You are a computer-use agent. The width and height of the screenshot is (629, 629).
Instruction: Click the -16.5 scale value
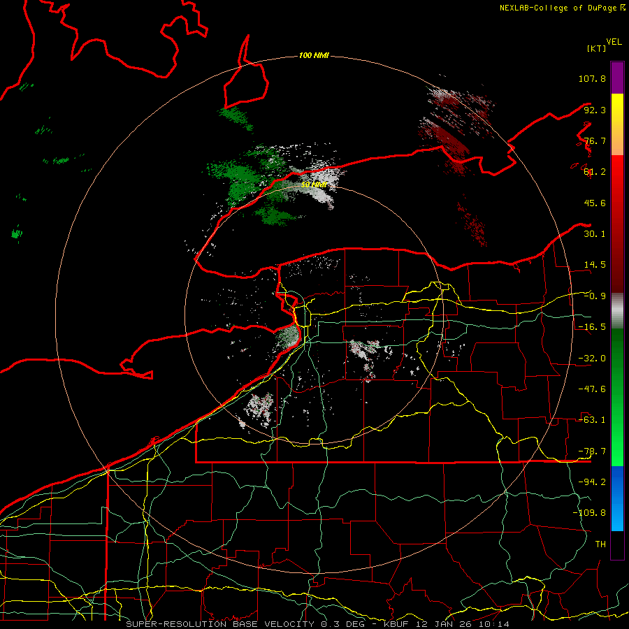click(x=592, y=327)
